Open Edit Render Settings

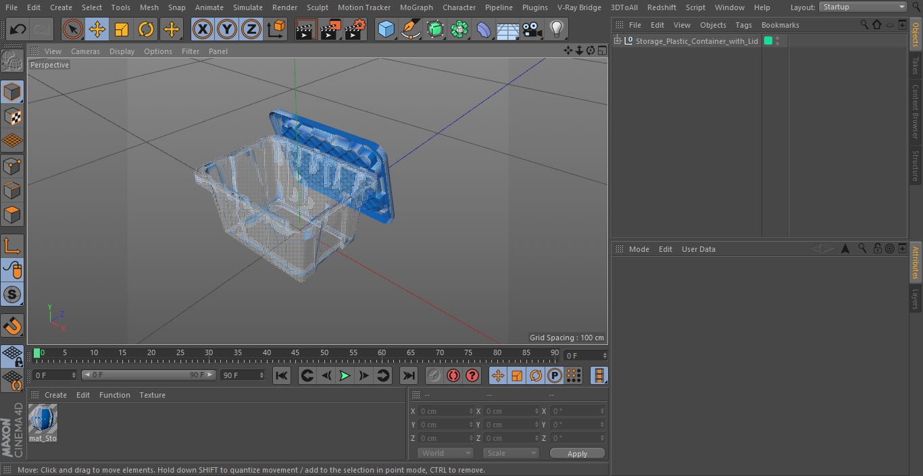click(x=355, y=29)
